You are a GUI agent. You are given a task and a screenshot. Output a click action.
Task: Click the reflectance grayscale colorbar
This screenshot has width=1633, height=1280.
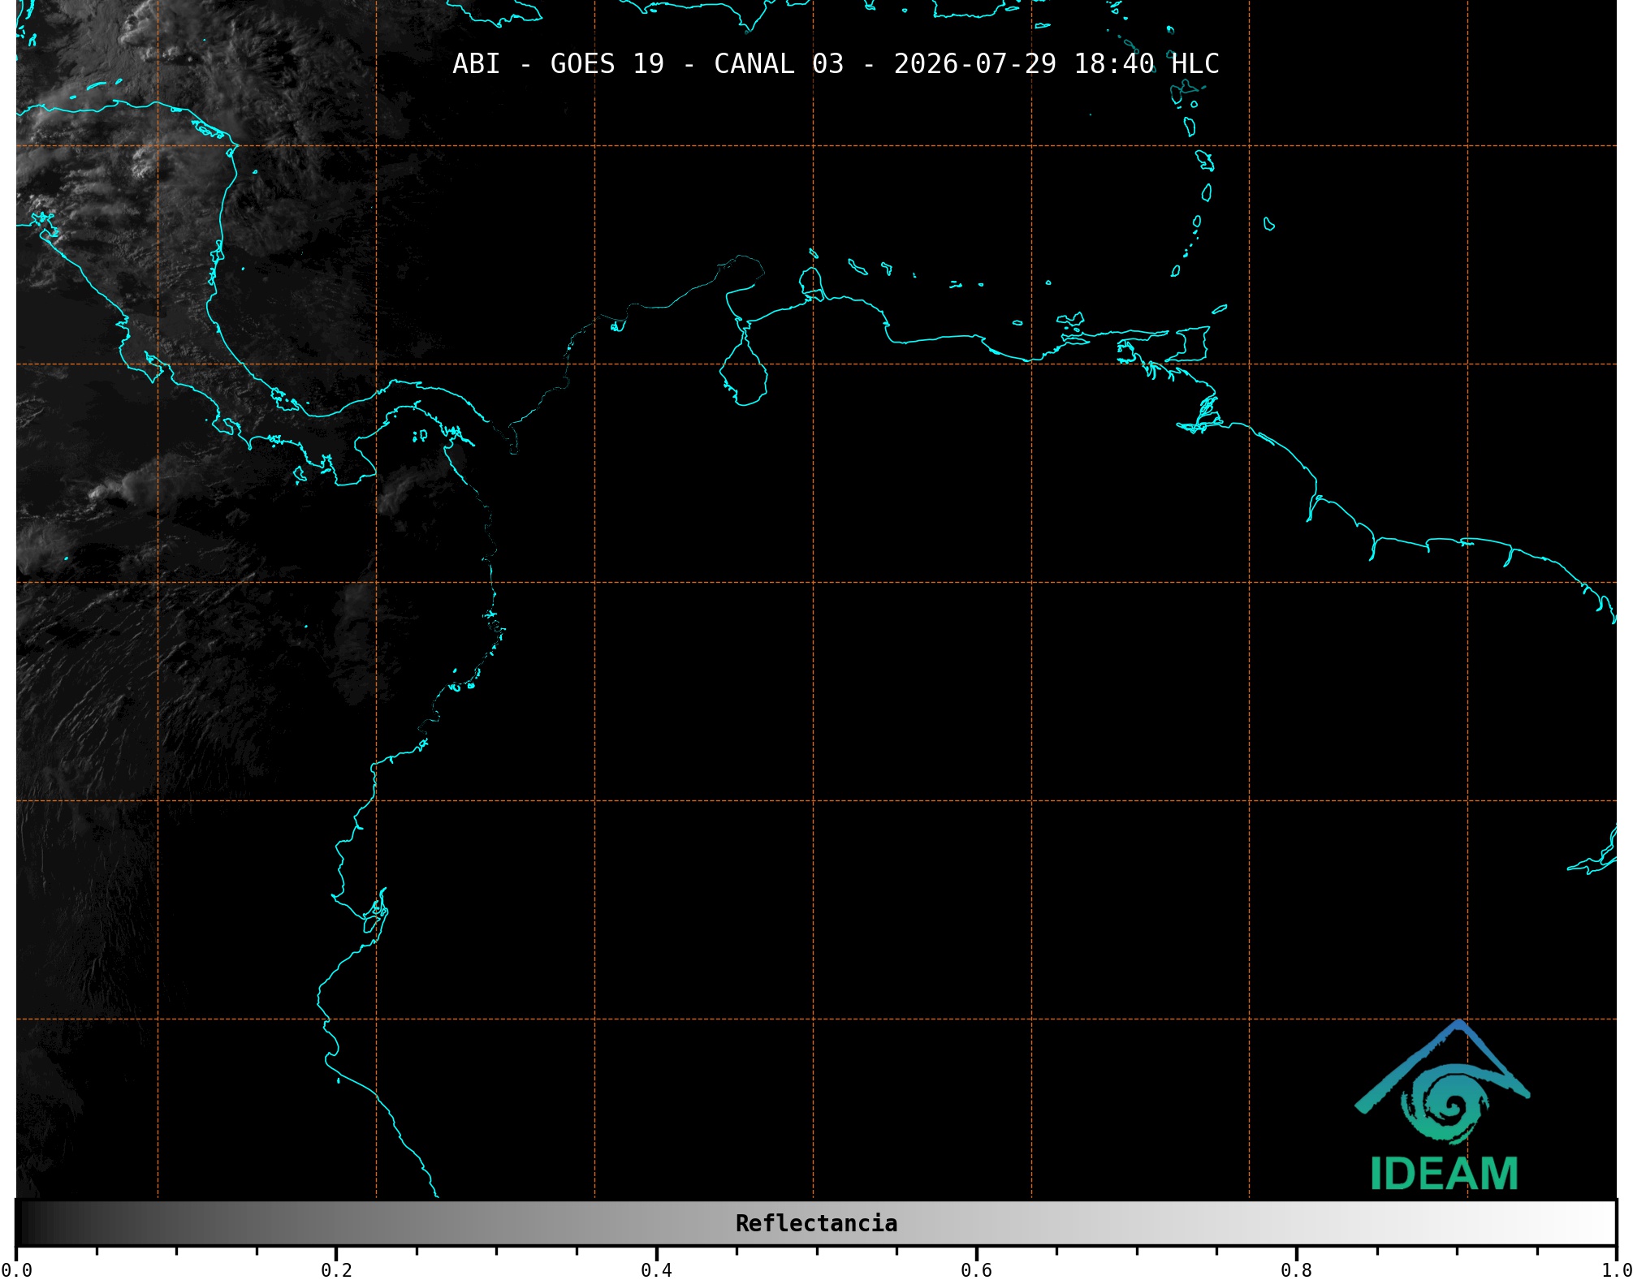[816, 1223]
